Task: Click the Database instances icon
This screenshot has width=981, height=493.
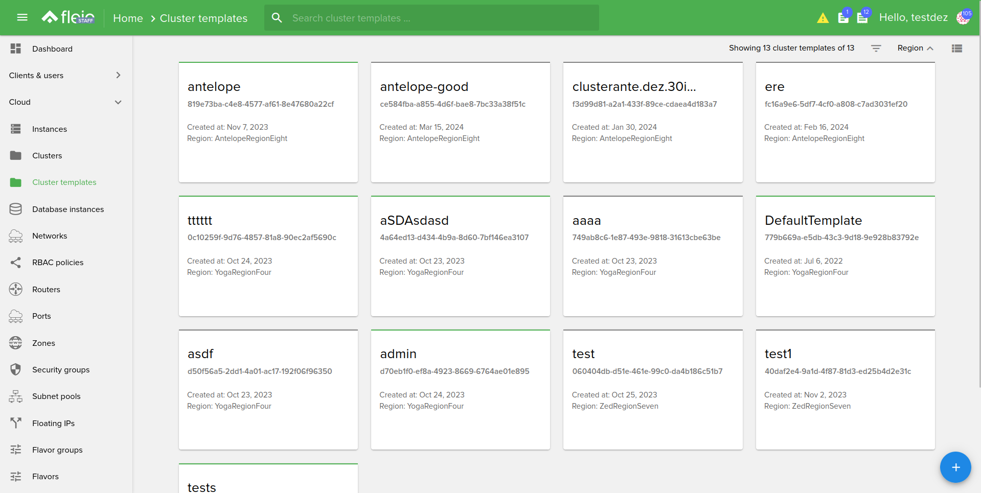Action: (x=15, y=209)
